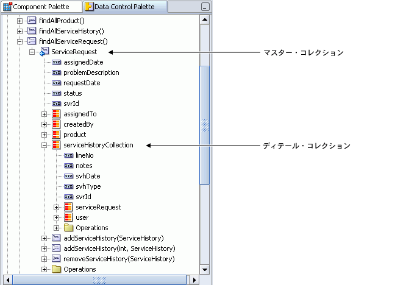The height and width of the screenshot is (285, 395).
Task: Select the svhType label
Action: point(88,186)
